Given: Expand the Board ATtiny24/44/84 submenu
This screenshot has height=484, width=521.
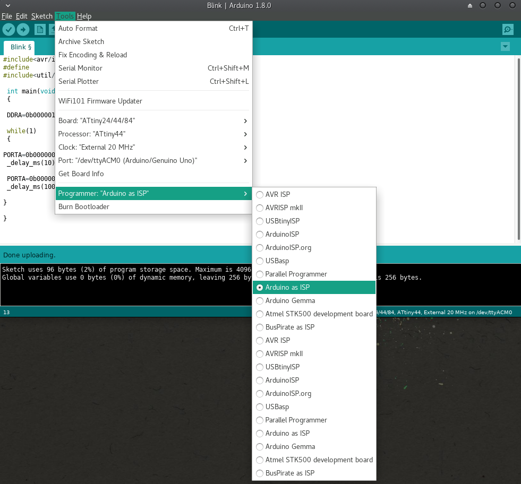Looking at the screenshot, I should 153,120.
